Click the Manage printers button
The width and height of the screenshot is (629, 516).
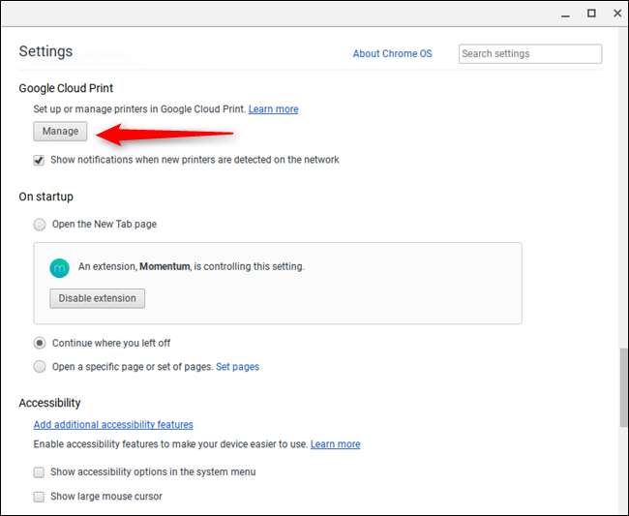(x=60, y=131)
